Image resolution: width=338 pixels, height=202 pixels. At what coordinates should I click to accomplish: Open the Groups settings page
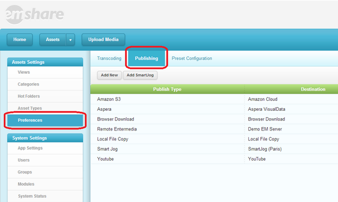(x=45, y=172)
